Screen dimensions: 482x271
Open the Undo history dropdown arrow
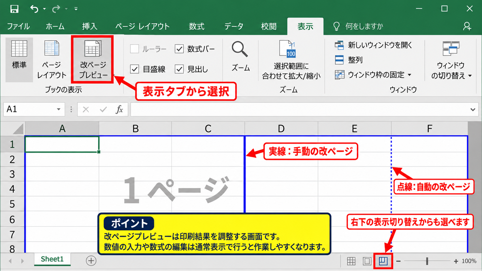coord(44,9)
